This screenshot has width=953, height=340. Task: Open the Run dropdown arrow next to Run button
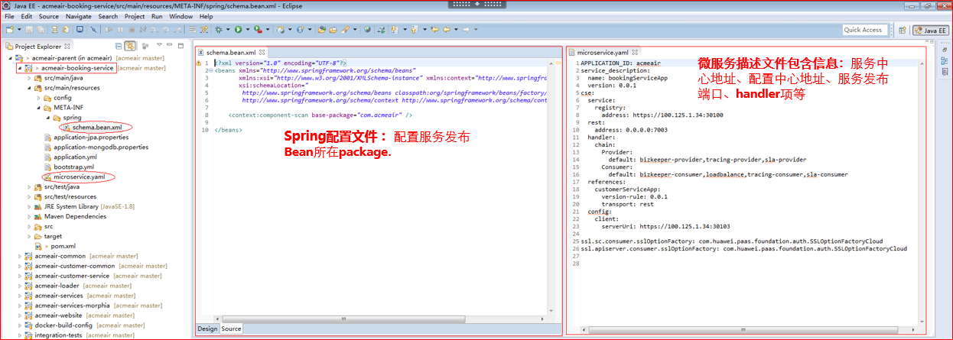[246, 30]
